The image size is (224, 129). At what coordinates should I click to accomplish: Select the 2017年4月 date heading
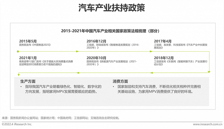click(163, 41)
